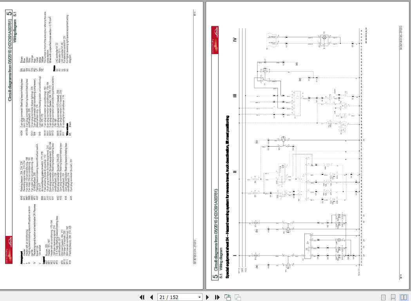Click the go-back-to-previous-view icon

(228, 297)
